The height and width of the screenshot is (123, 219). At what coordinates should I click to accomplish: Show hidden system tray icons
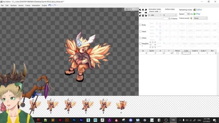tap(180, 120)
